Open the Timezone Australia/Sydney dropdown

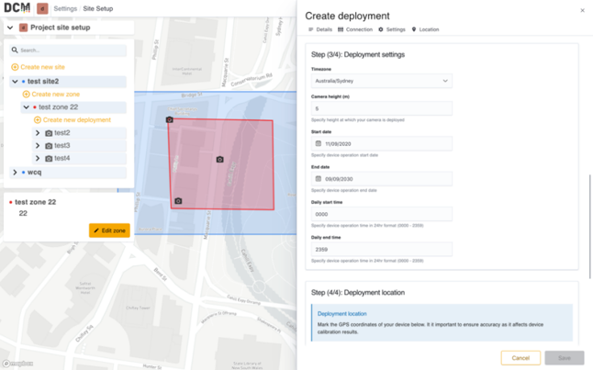tap(381, 81)
